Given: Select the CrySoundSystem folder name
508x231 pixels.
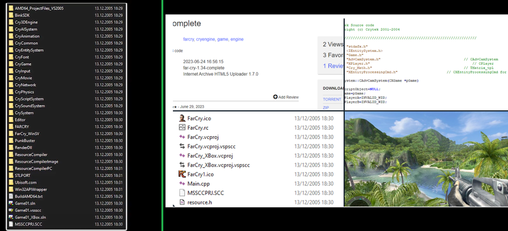Looking at the screenshot, I should pos(30,105).
